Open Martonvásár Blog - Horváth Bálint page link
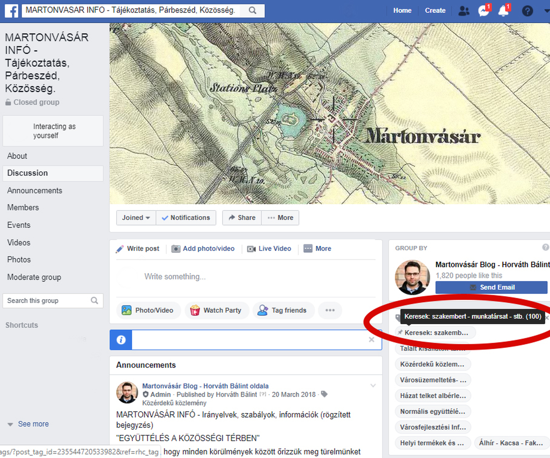The height and width of the screenshot is (458, 550). [493, 264]
